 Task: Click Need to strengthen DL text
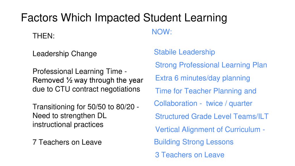click(70, 116)
